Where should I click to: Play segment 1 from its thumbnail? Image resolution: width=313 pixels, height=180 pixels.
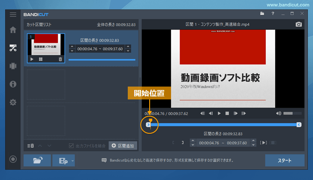point(32,59)
